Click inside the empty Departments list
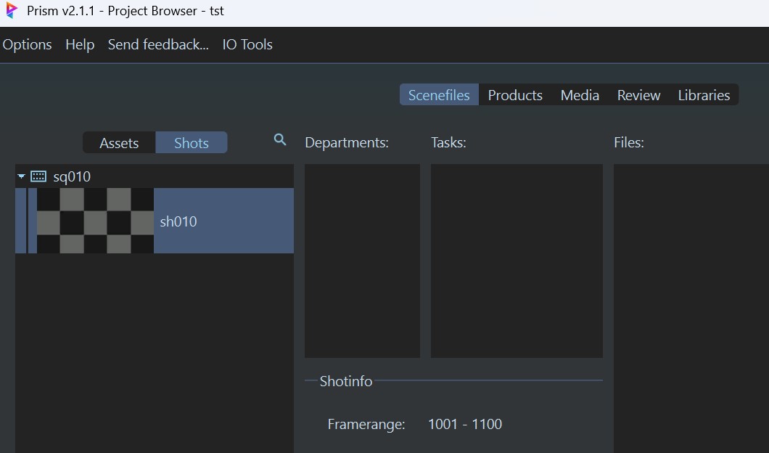This screenshot has height=453, width=769. click(x=362, y=261)
